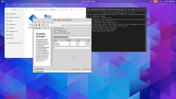This screenshot has height=99, width=176.
Task: Click the search icon in terminal header
Action: [x=128, y=10]
